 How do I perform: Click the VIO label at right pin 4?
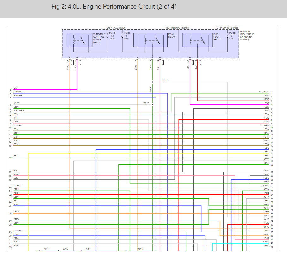tap(267, 103)
